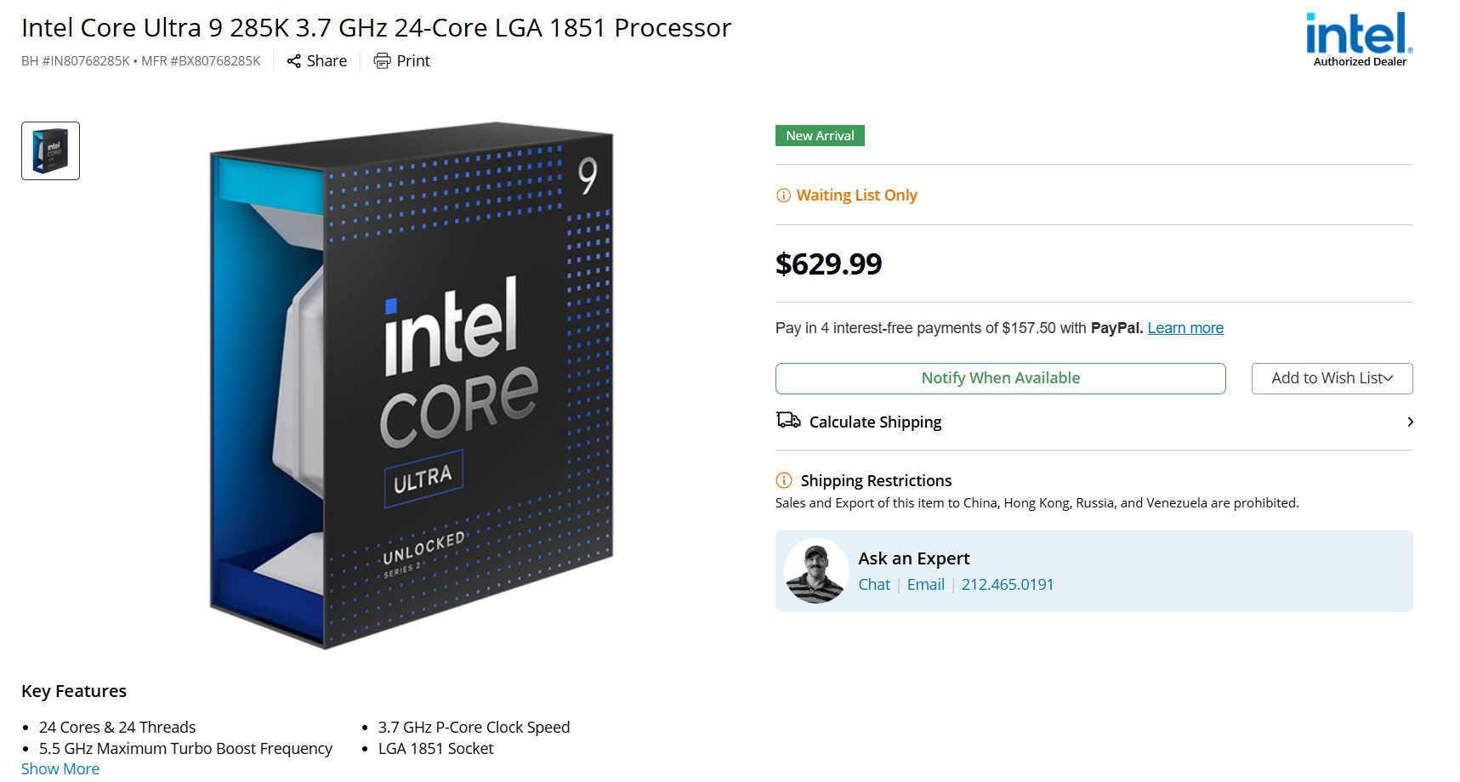Image resolution: width=1460 pixels, height=782 pixels.
Task: Call the expert phone number 212.465.0191
Action: coord(1008,584)
